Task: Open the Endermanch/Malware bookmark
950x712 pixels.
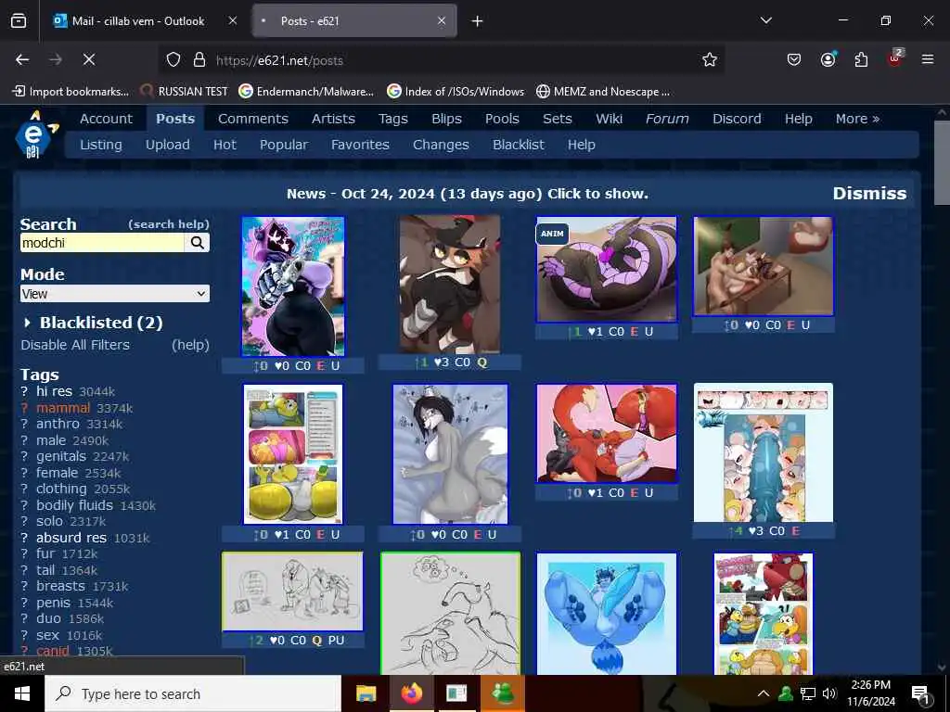Action: [306, 92]
